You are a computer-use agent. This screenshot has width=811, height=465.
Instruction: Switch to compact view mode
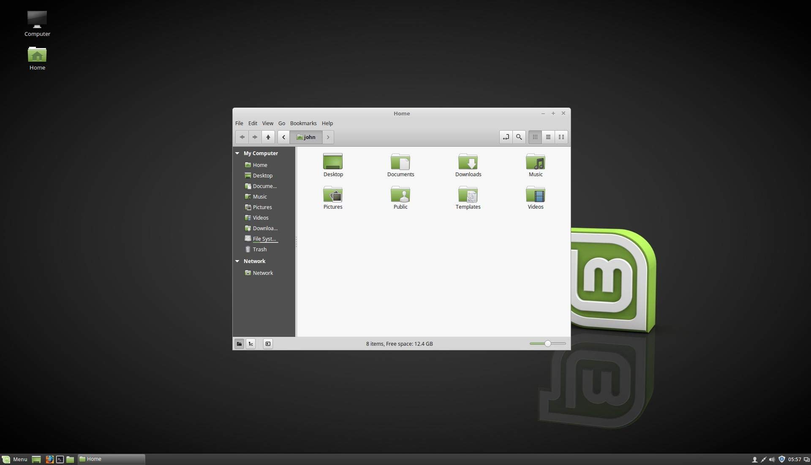point(561,137)
